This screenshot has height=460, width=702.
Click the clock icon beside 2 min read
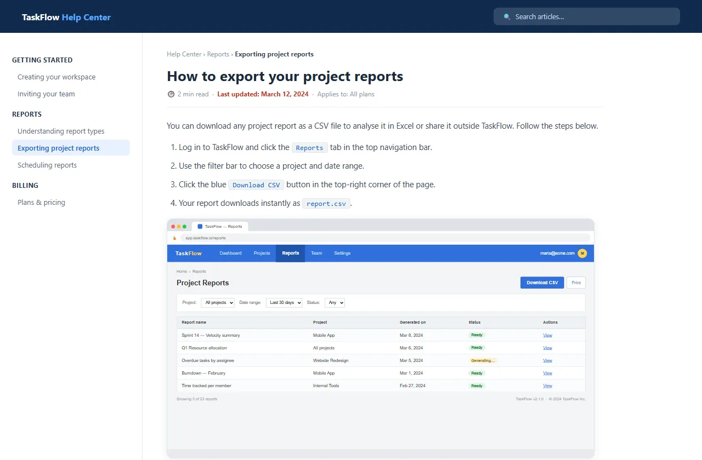171,94
